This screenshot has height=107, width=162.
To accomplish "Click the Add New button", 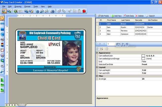I will 116,16.
